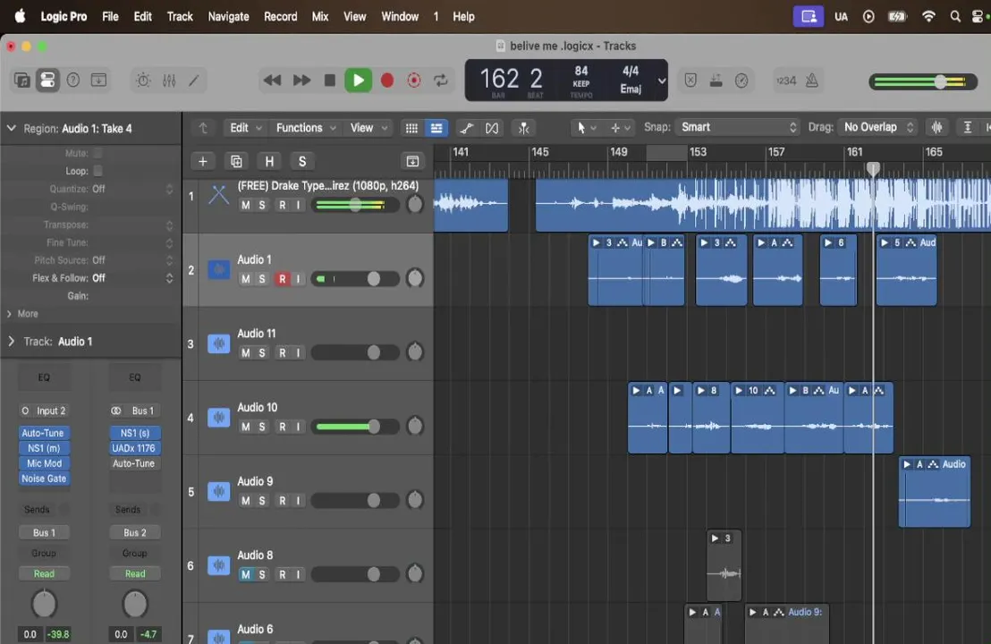This screenshot has width=991, height=644.
Task: Unmute the Audio 8 track
Action: 245,574
